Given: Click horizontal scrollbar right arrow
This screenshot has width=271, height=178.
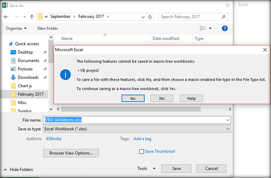Looking at the screenshot, I should click(x=230, y=109).
